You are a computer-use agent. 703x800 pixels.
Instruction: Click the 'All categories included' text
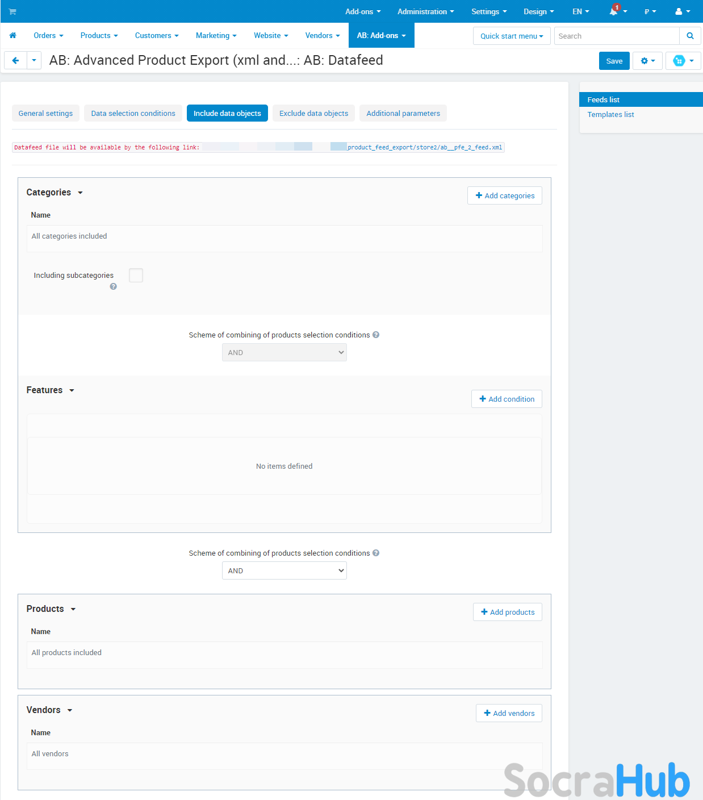pos(69,236)
